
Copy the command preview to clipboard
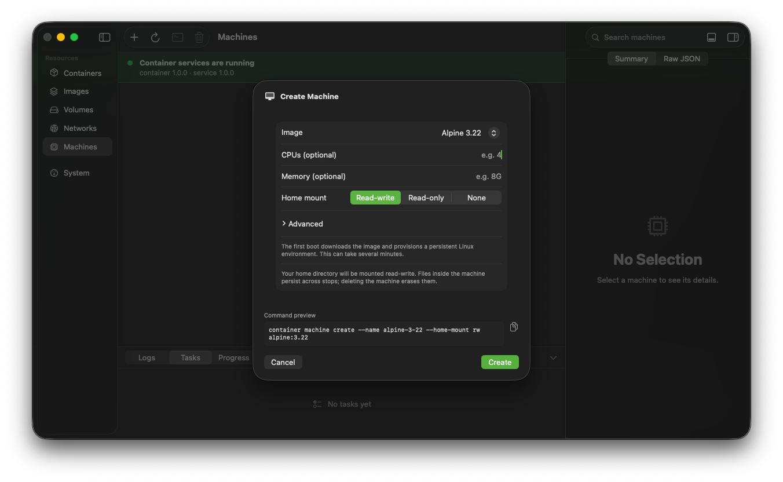[514, 327]
